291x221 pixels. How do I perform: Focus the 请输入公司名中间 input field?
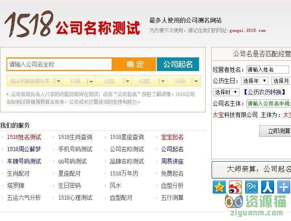pos(269,103)
